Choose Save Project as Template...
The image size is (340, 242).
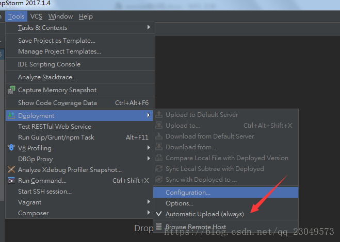coord(80,41)
